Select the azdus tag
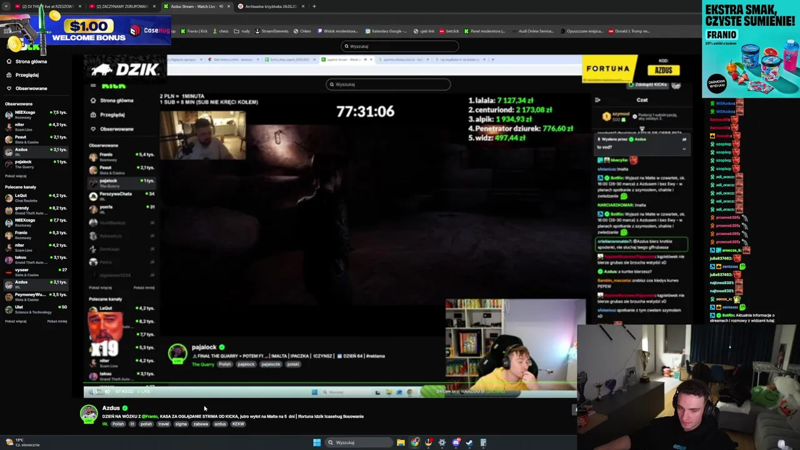The width and height of the screenshot is (800, 450). 220,424
